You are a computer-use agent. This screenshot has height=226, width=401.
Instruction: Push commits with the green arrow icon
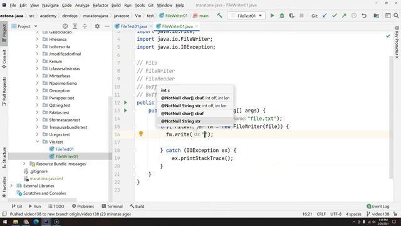344,16
